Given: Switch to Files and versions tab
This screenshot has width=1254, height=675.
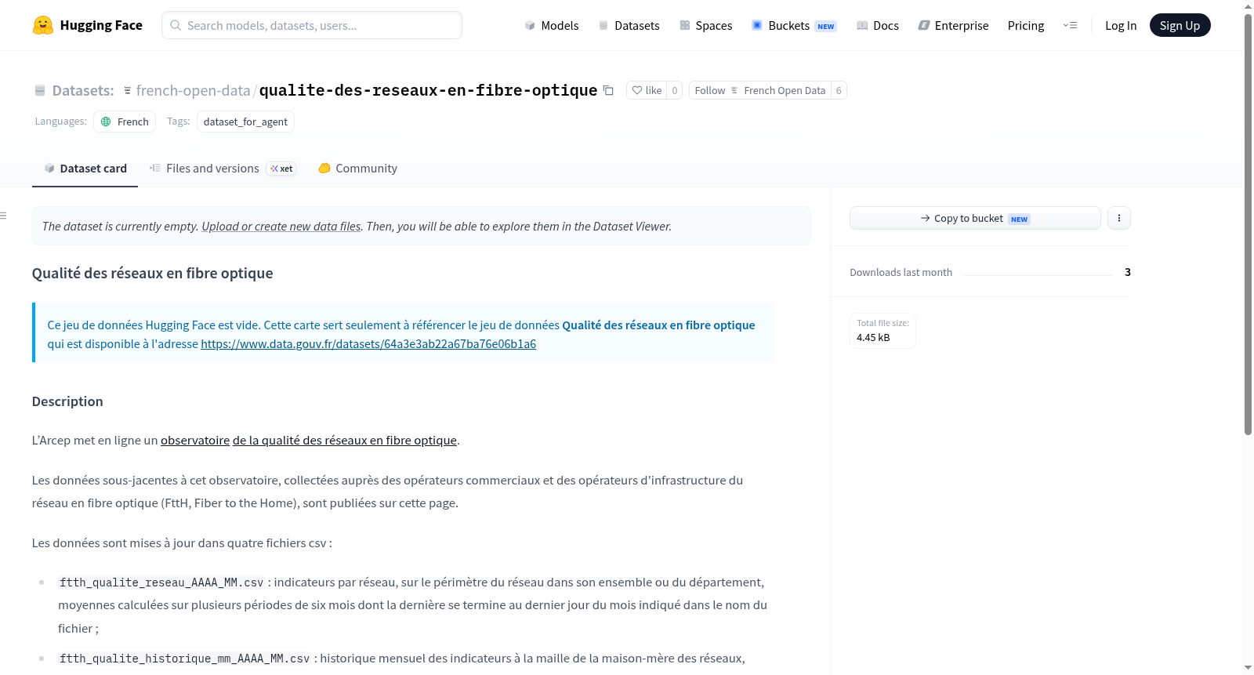Looking at the screenshot, I should (223, 168).
